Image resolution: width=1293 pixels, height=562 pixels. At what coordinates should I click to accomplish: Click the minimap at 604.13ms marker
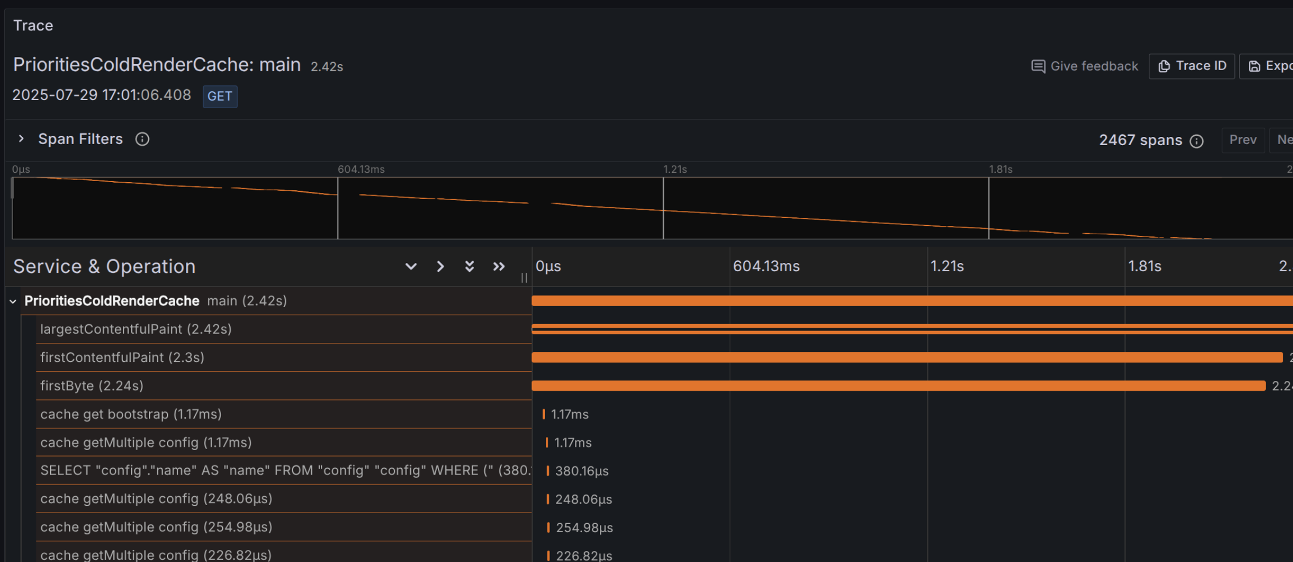[338, 207]
